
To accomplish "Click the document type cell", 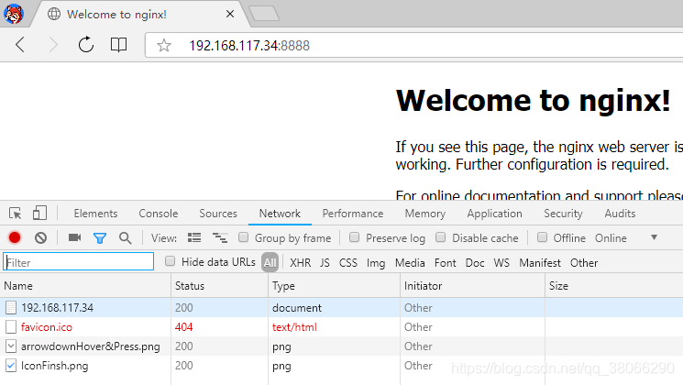I will [297, 308].
